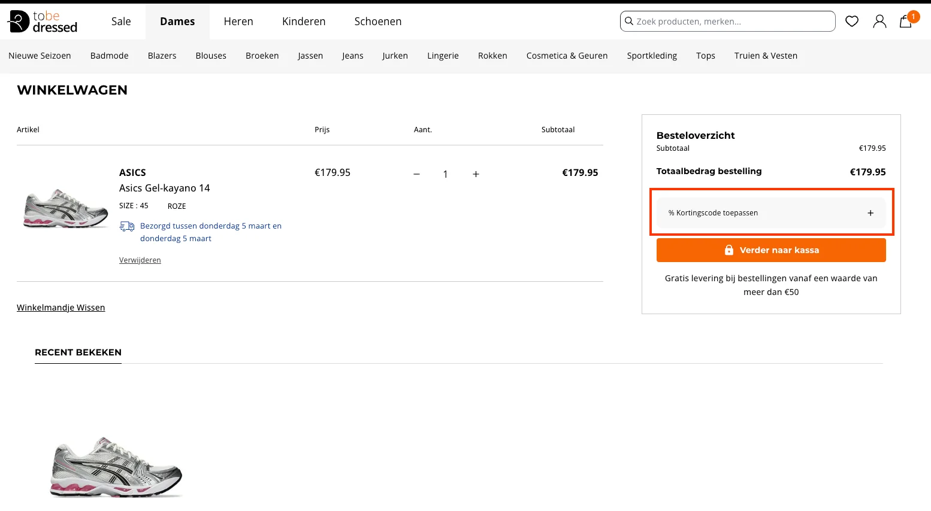Screen dimensions: 931x511
Task: Go to Sportkleding category
Action: [x=651, y=56]
